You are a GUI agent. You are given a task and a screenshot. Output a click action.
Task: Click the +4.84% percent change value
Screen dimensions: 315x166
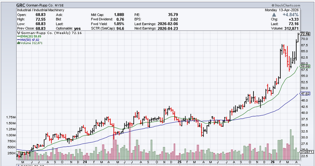pyautogui.click(x=290, y=15)
